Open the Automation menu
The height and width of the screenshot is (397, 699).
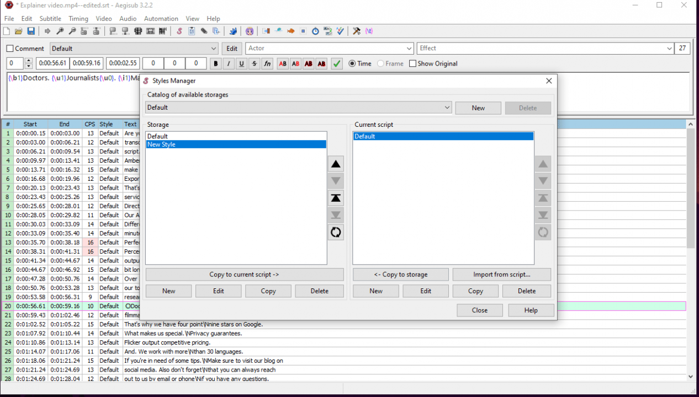pyautogui.click(x=161, y=19)
